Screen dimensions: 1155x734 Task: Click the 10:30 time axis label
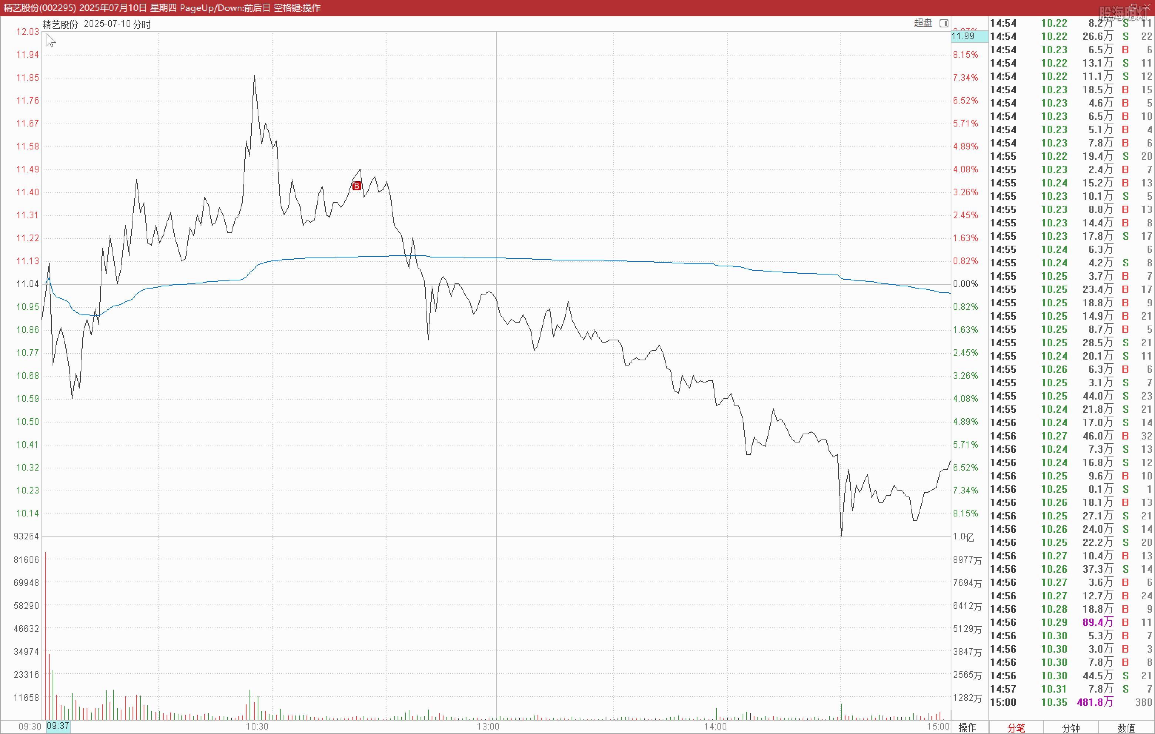click(x=257, y=726)
